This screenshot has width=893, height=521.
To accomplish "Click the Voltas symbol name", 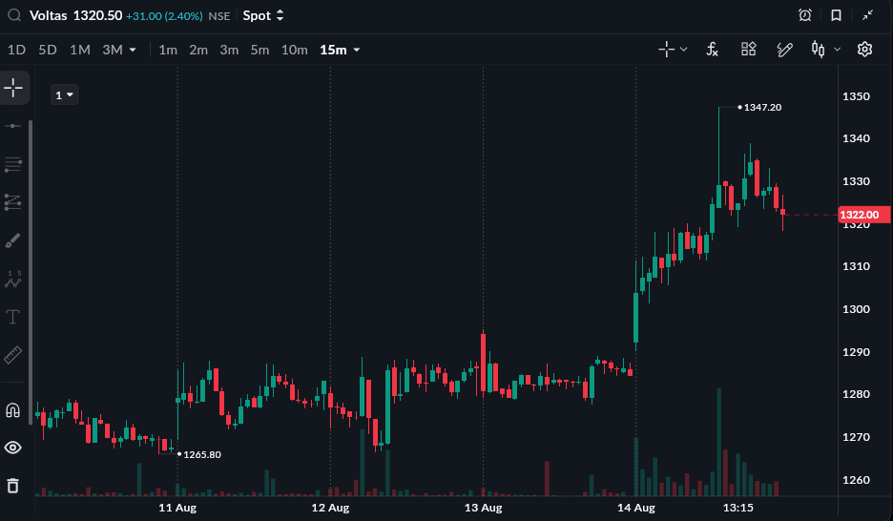I will 49,15.
